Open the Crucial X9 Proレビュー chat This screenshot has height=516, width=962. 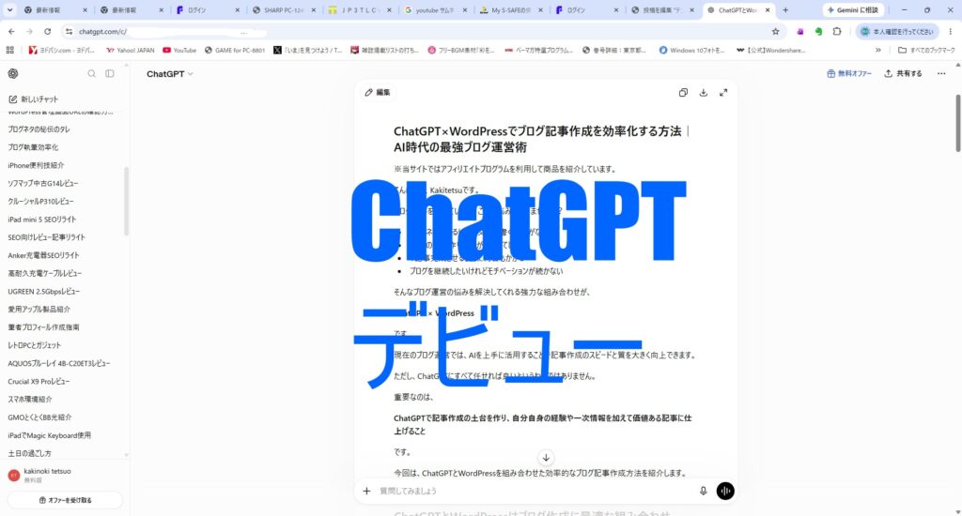tap(39, 381)
